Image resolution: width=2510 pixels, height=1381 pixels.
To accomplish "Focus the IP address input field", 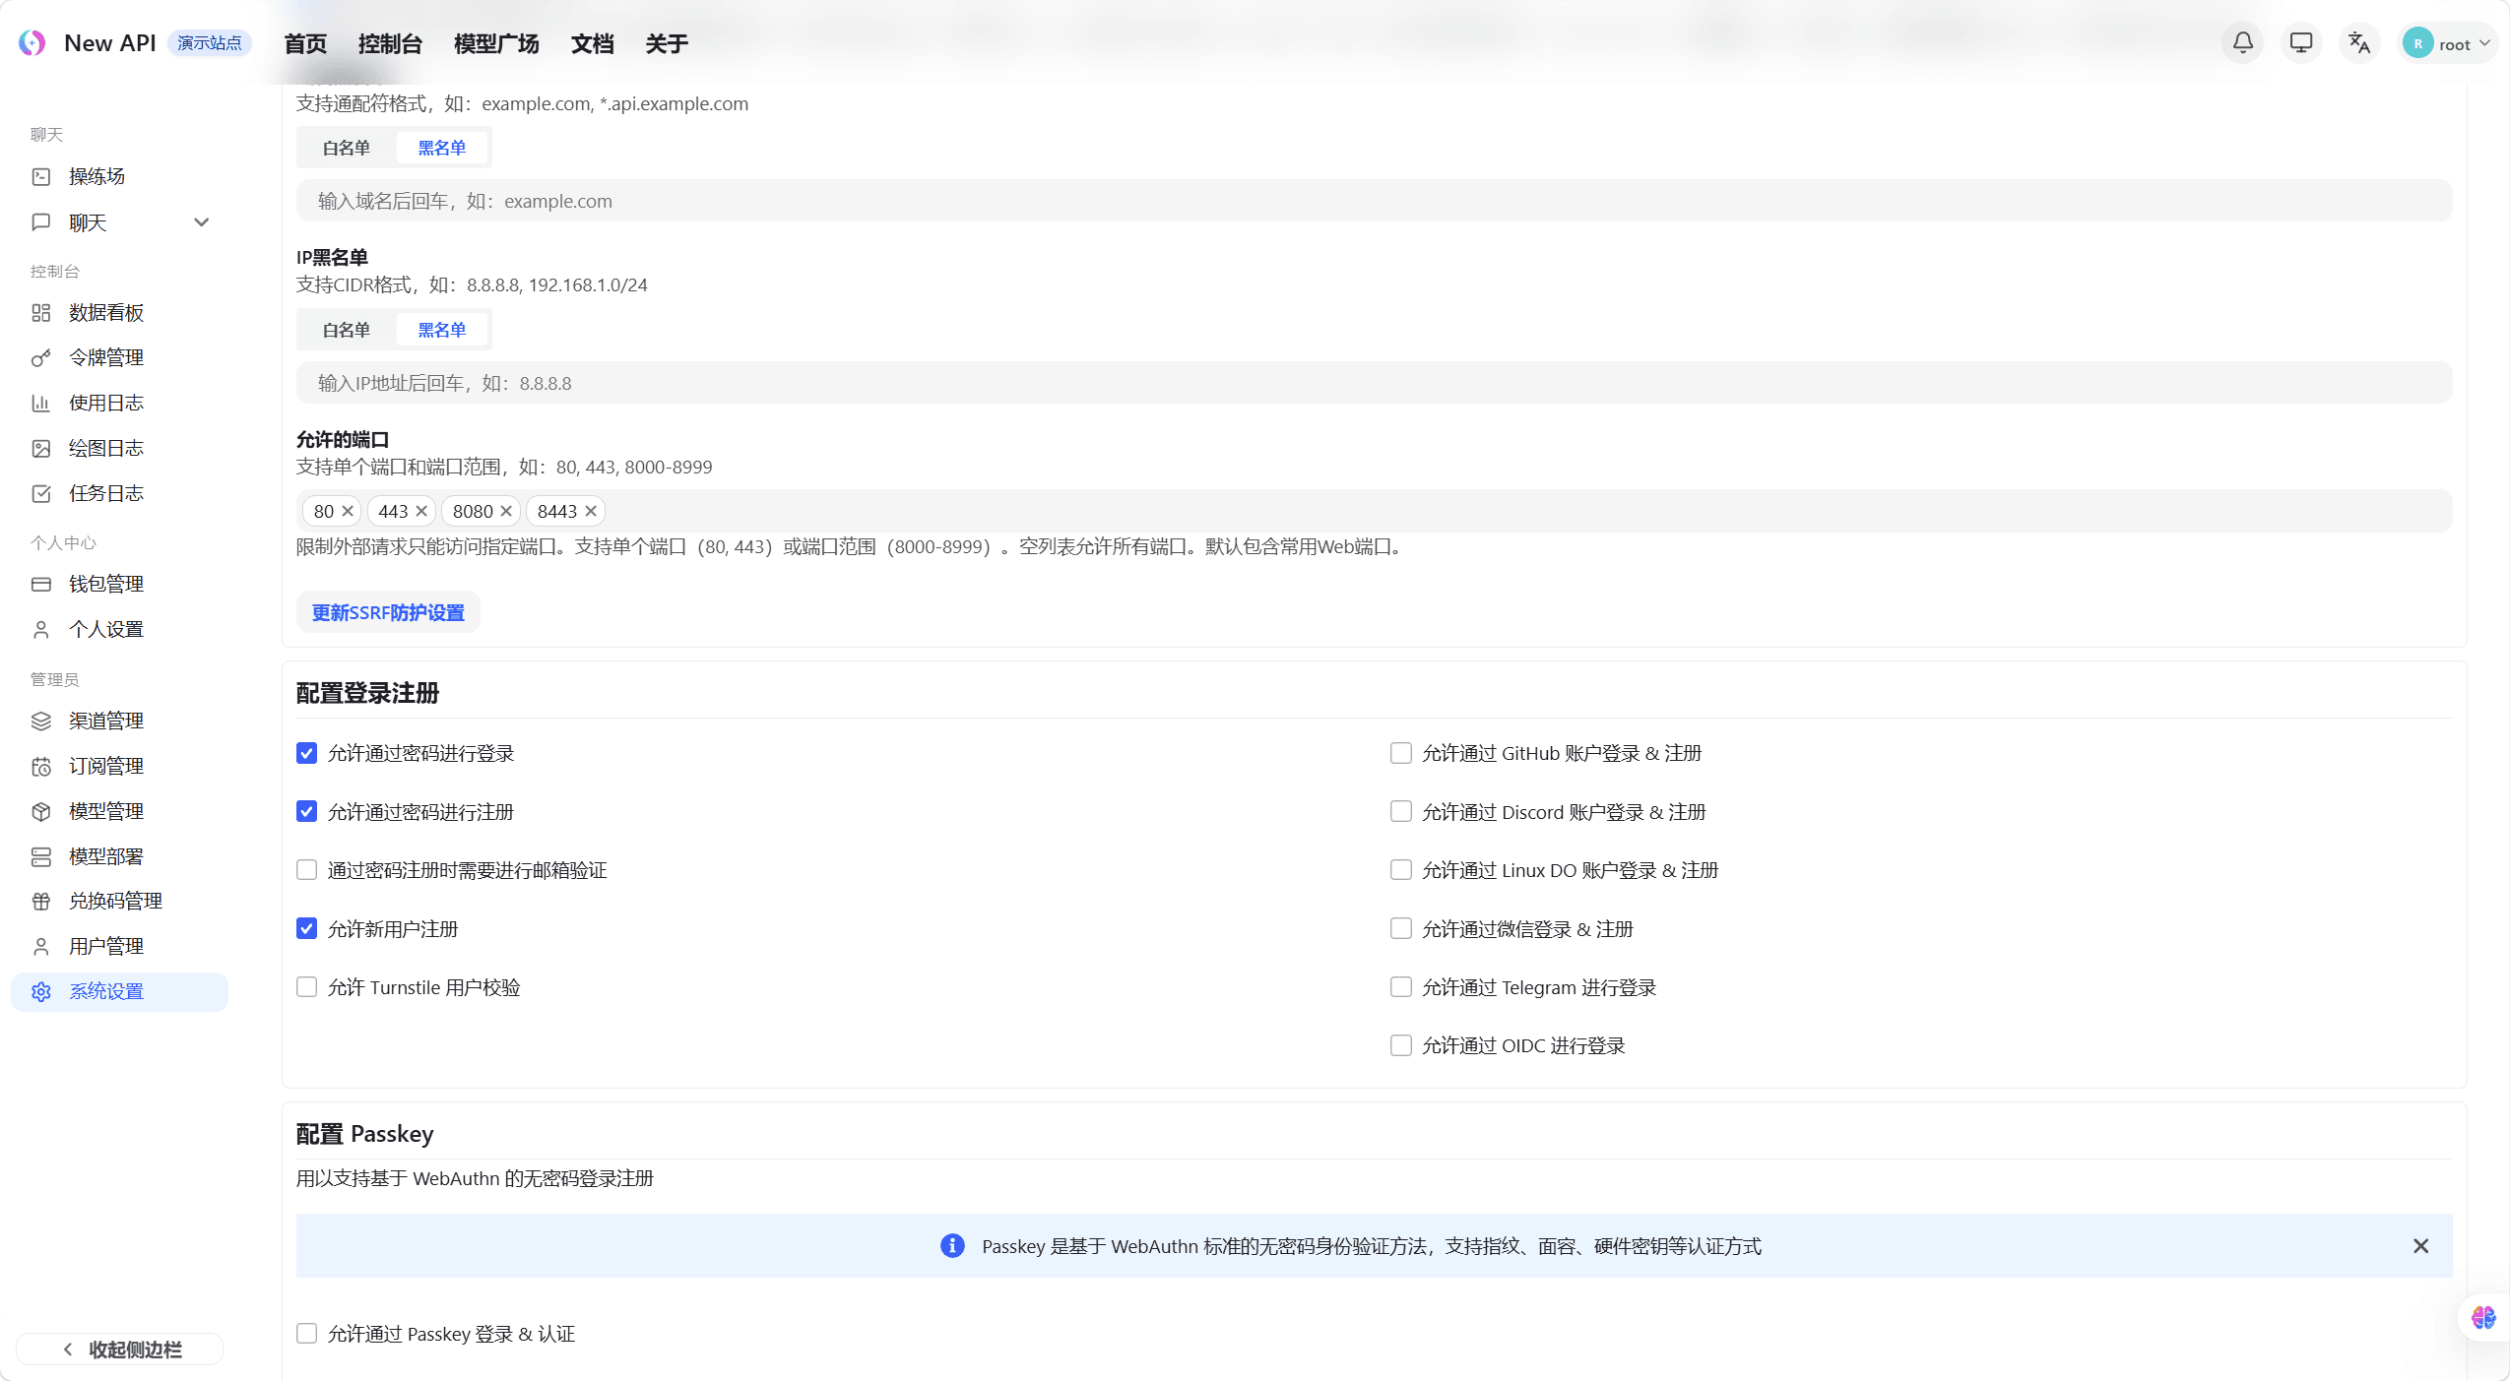I will click(x=1373, y=383).
